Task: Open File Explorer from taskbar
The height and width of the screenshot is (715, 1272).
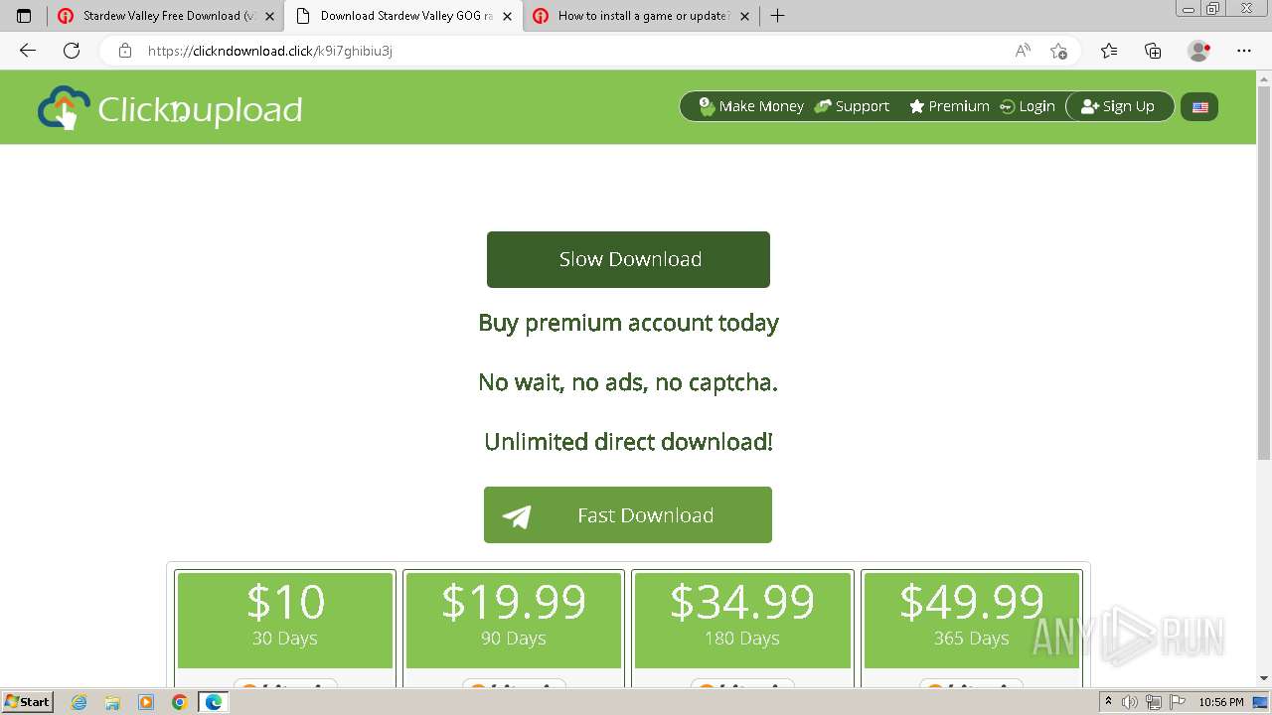Action: click(x=112, y=702)
